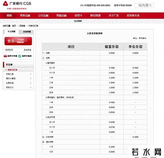The width and height of the screenshot is (164, 158).
Task: Click the 百宝箱 breadcrumb link
Action: pyautogui.click(x=22, y=26)
